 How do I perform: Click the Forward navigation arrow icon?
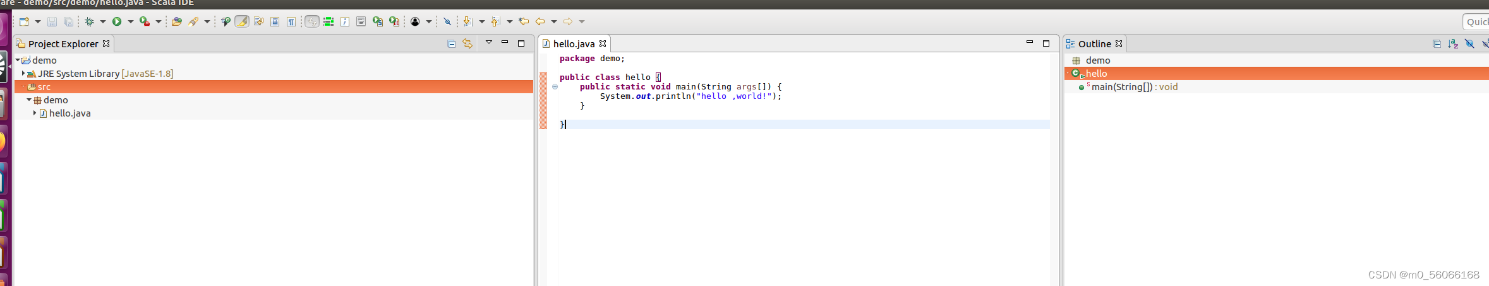point(568,21)
